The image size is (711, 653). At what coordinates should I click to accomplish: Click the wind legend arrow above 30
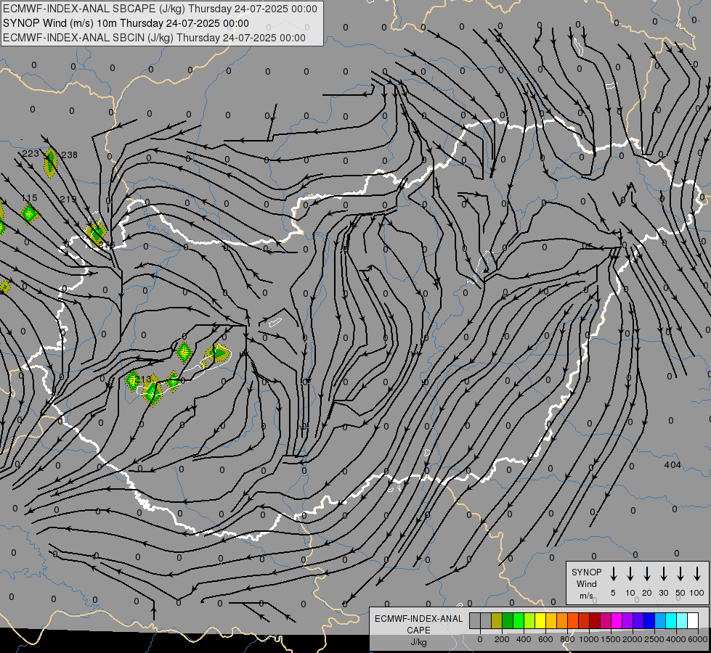point(663,574)
